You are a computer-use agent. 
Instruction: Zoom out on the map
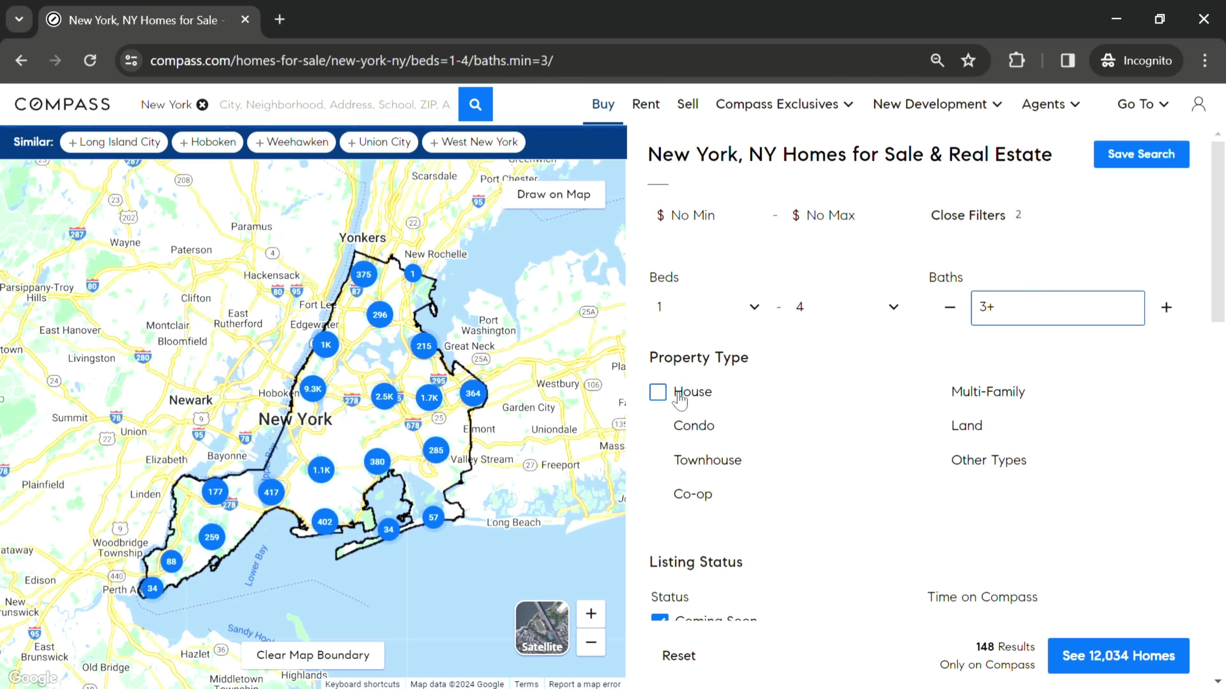591,642
